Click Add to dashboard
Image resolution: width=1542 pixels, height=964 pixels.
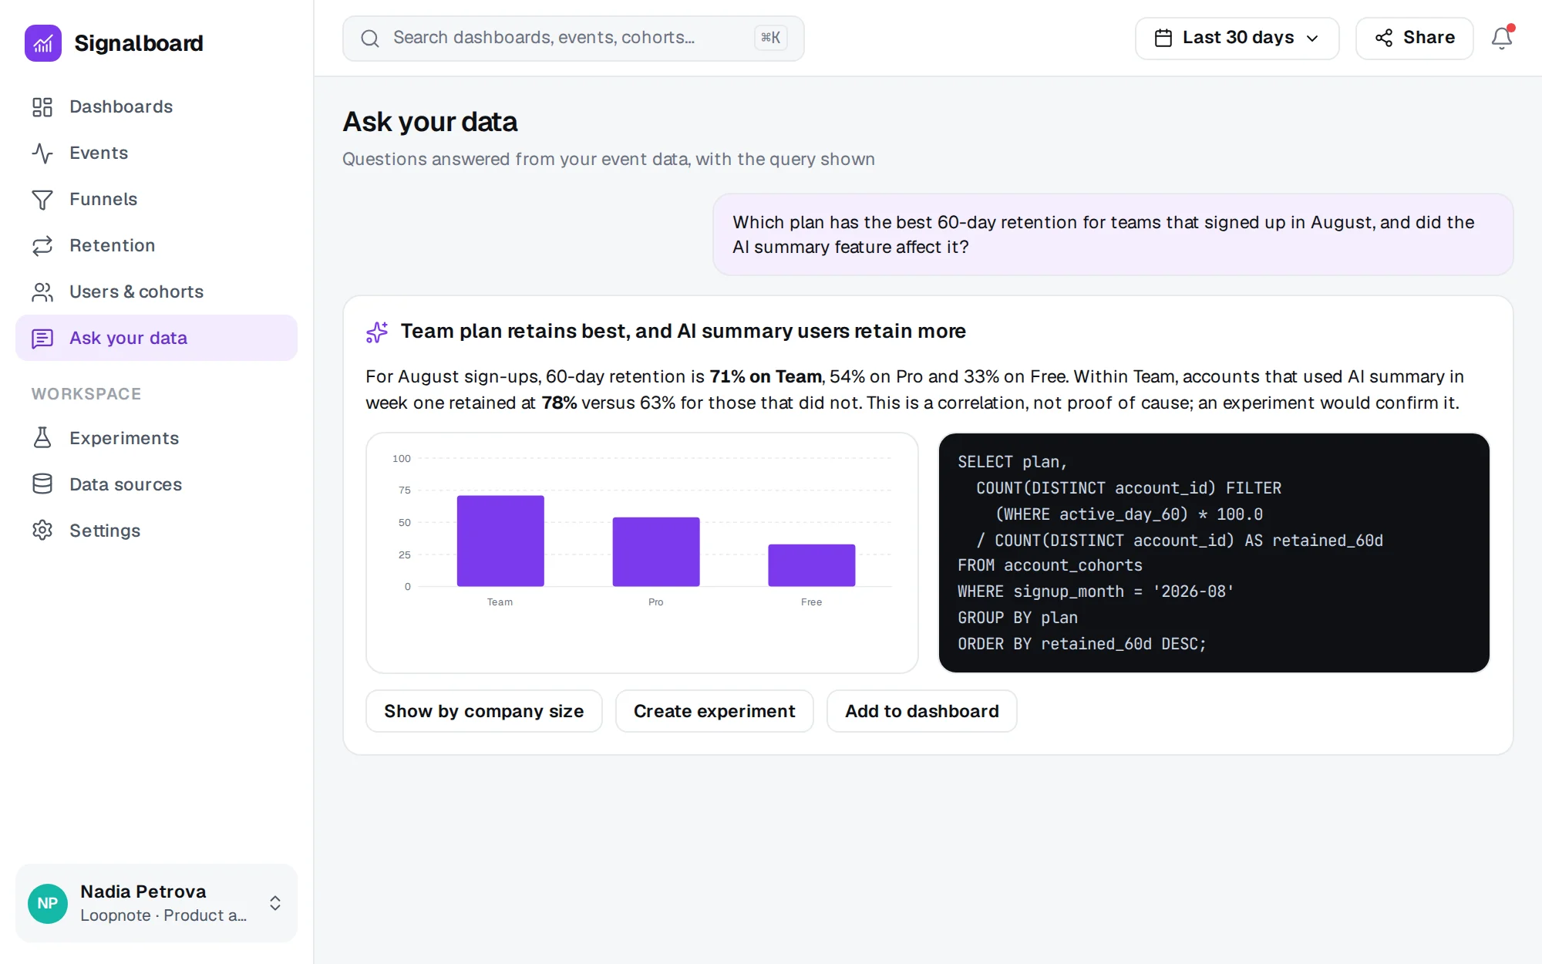(921, 711)
